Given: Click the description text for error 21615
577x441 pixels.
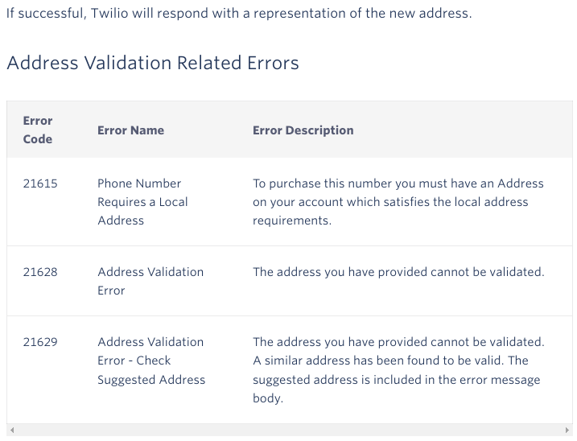Looking at the screenshot, I should 398,201.
